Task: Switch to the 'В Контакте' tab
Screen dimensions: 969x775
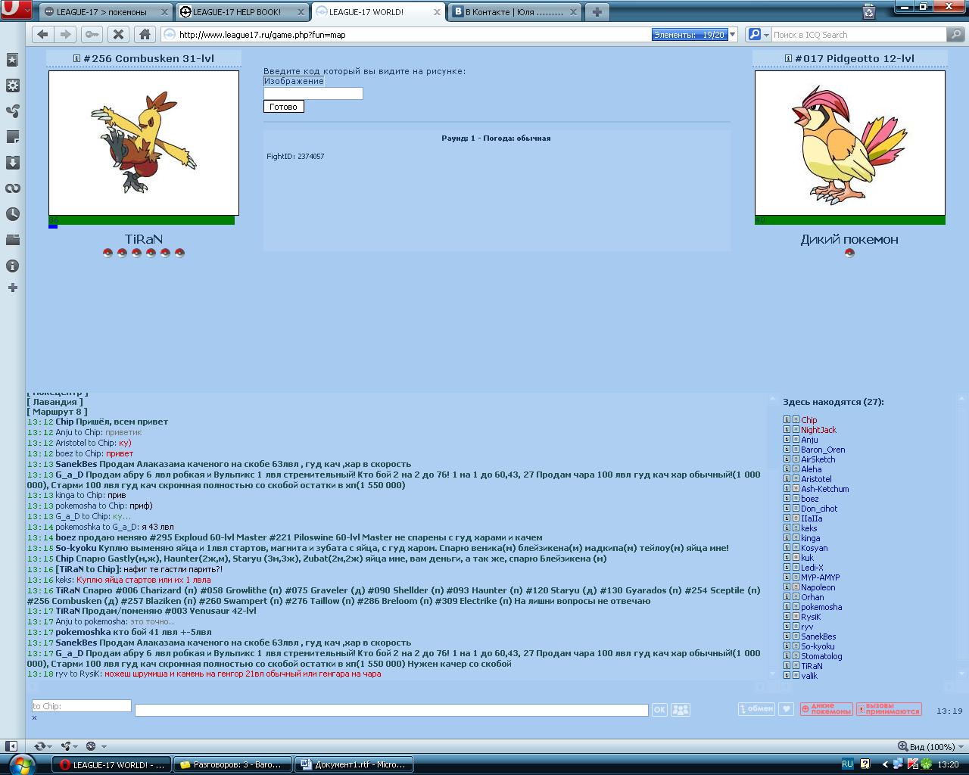Action: pyautogui.click(x=514, y=12)
